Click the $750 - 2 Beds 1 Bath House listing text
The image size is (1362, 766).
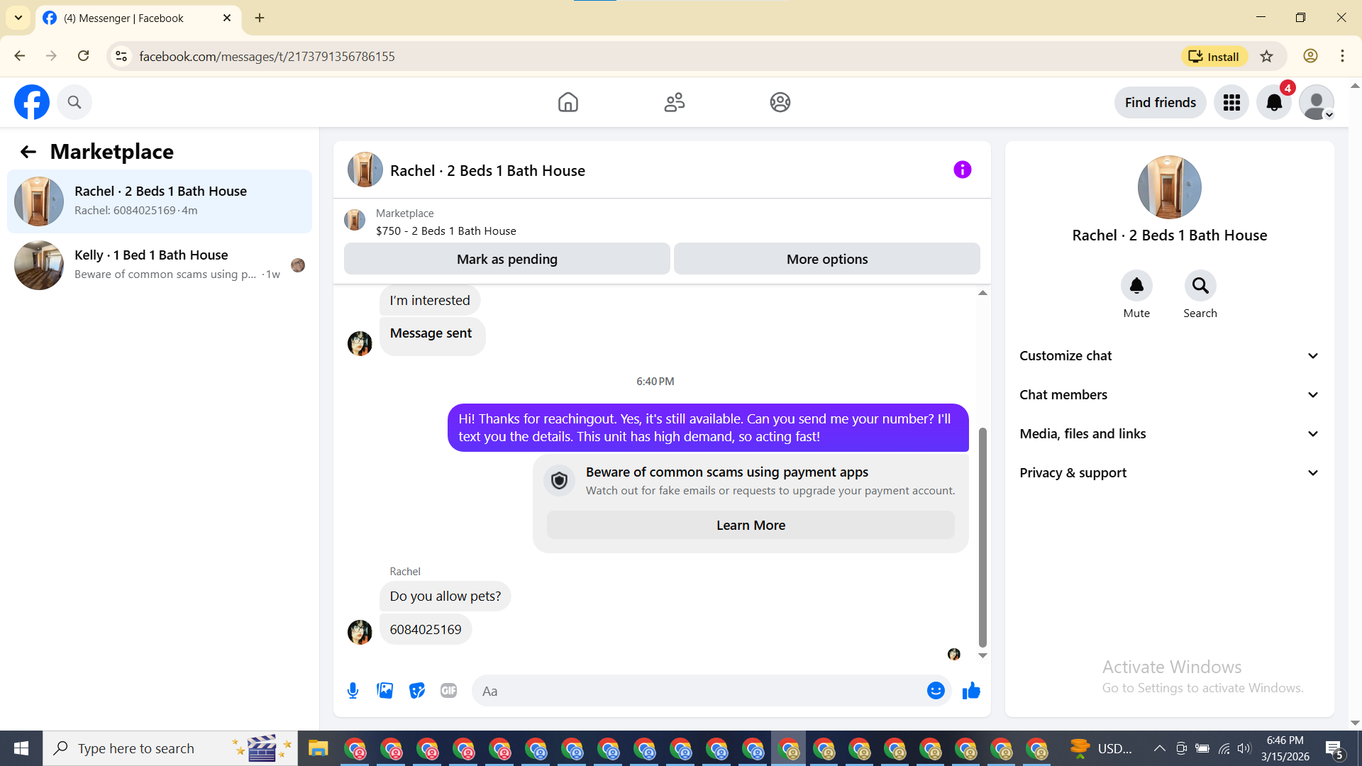point(446,231)
